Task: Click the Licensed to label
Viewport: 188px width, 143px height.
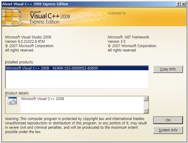Action: (x=117, y=13)
